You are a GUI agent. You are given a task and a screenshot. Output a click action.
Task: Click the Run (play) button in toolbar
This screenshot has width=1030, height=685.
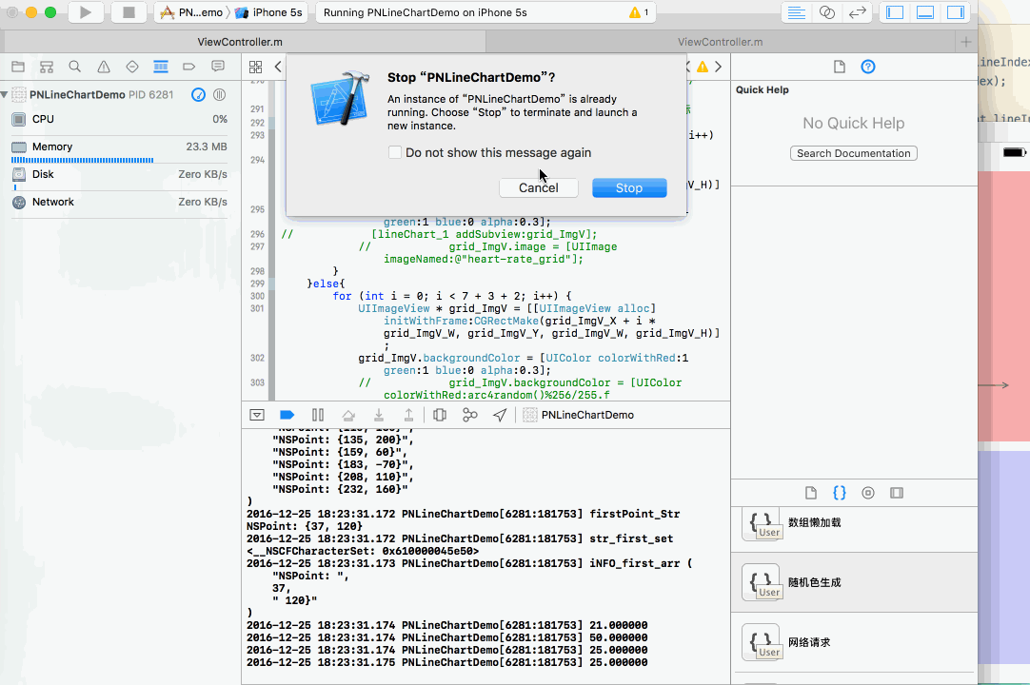pos(86,12)
